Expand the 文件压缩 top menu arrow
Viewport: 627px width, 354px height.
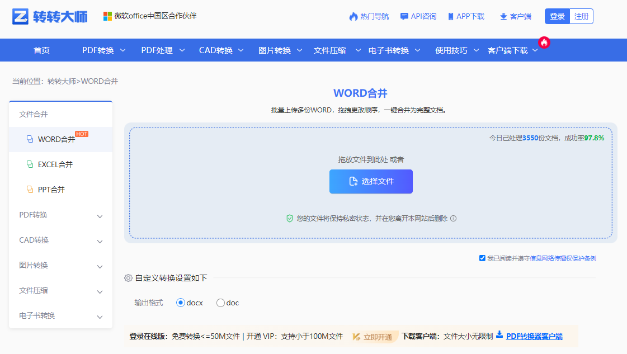coord(359,50)
